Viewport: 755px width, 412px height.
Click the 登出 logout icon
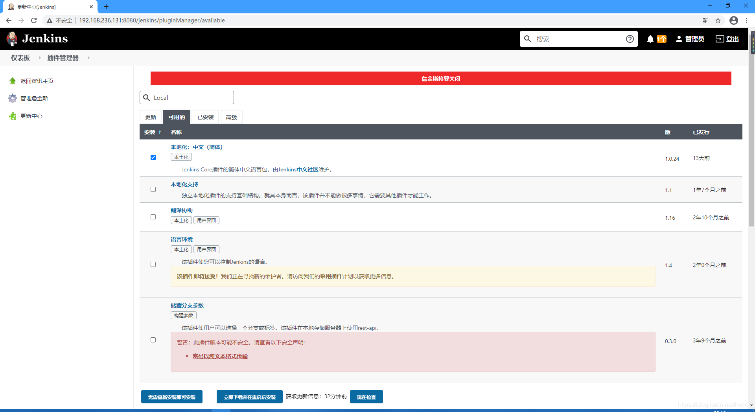pyautogui.click(x=720, y=39)
